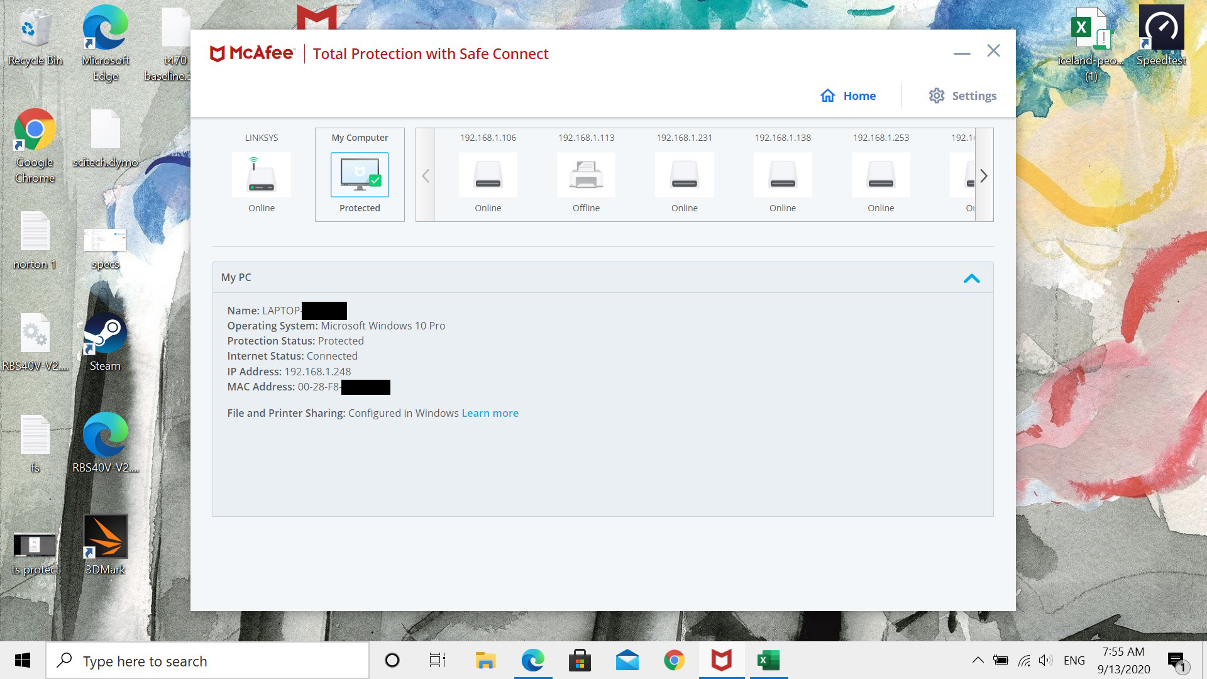This screenshot has height=679, width=1207.
Task: Click the taskbar search box
Action: [x=207, y=661]
